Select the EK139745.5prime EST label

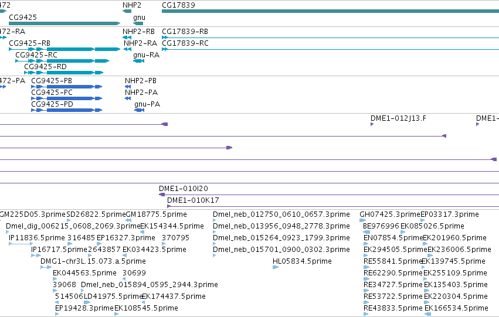click(x=453, y=261)
